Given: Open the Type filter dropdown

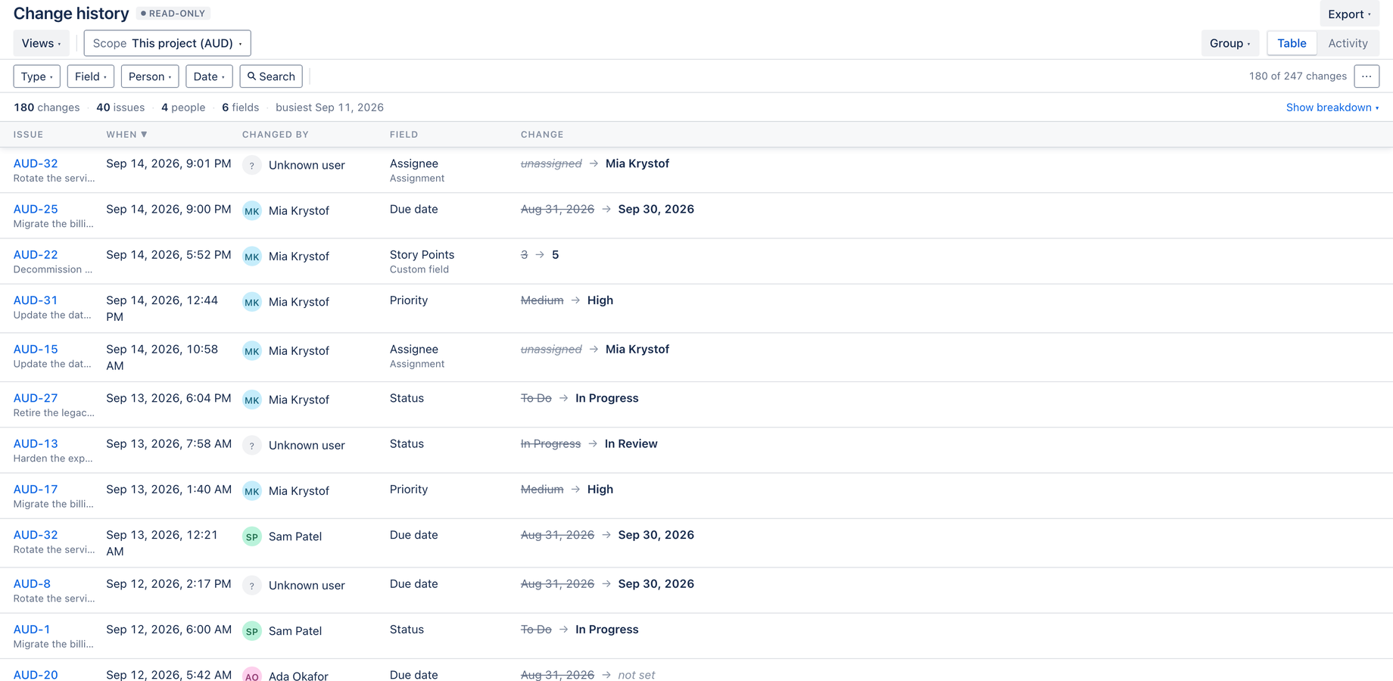Looking at the screenshot, I should [37, 76].
